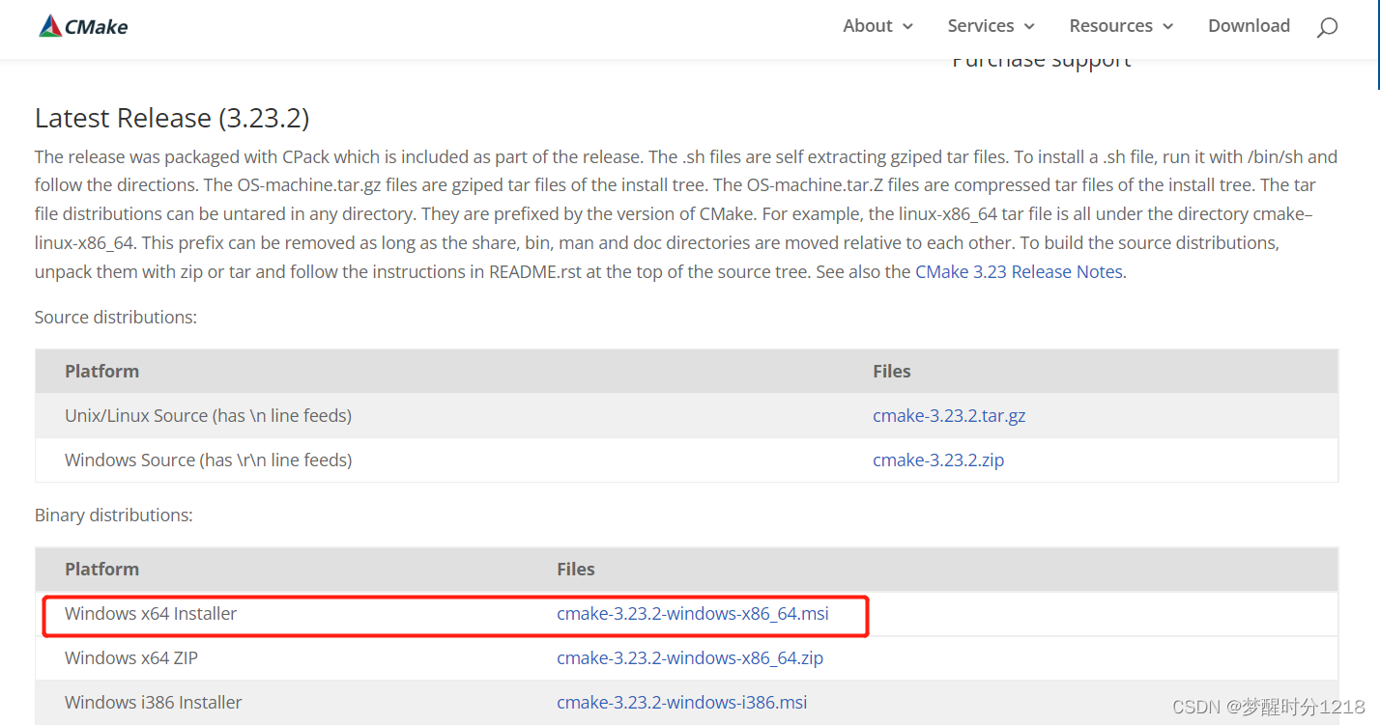
Task: Click Platform header in binary table
Action: coord(101,570)
